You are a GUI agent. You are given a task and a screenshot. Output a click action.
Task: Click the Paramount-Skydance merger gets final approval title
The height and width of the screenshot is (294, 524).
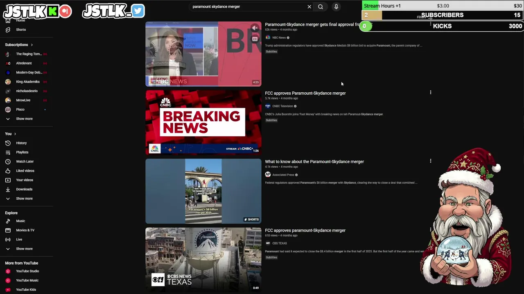pos(312,24)
